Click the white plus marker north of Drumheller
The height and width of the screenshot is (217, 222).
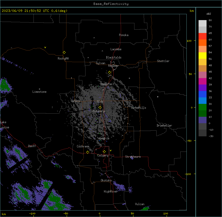click(x=158, y=97)
